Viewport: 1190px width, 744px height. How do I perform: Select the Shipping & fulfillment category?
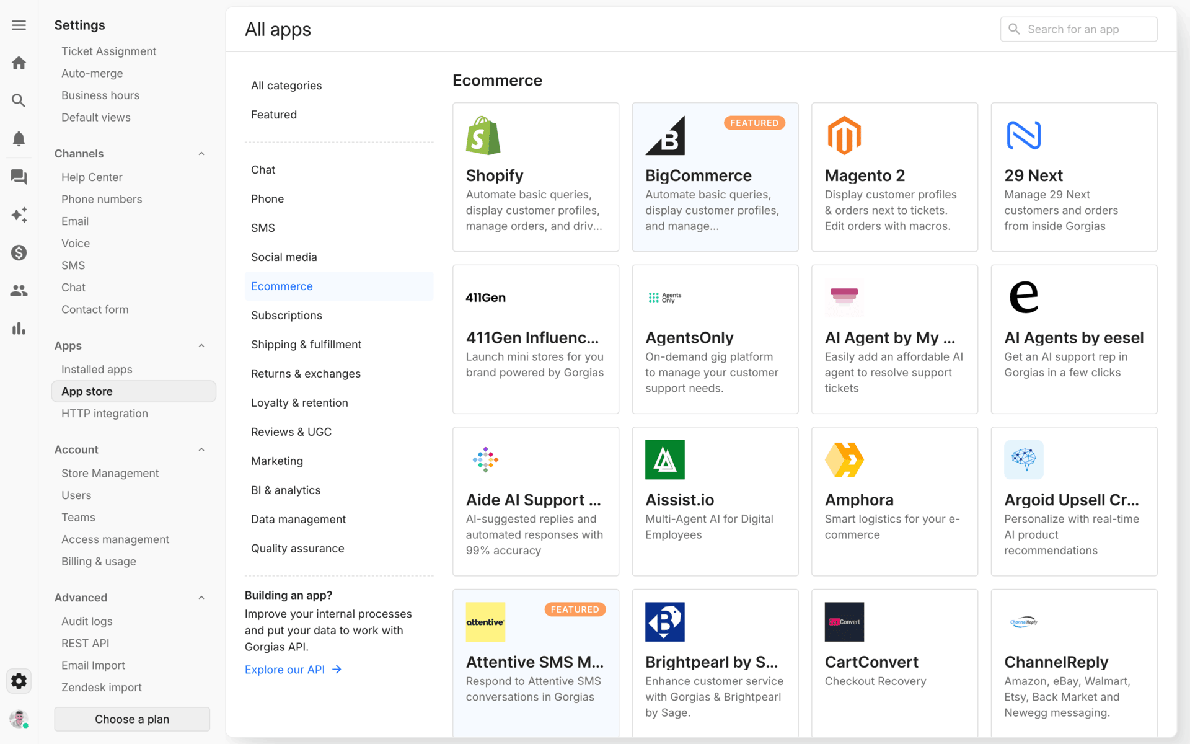(x=339, y=345)
